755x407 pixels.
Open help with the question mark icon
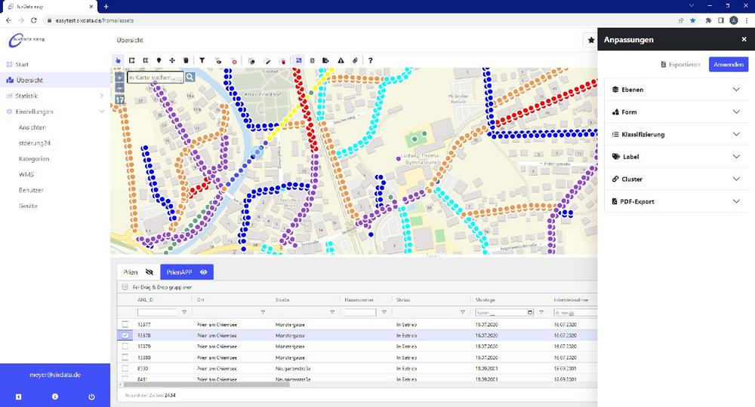pyautogui.click(x=370, y=60)
